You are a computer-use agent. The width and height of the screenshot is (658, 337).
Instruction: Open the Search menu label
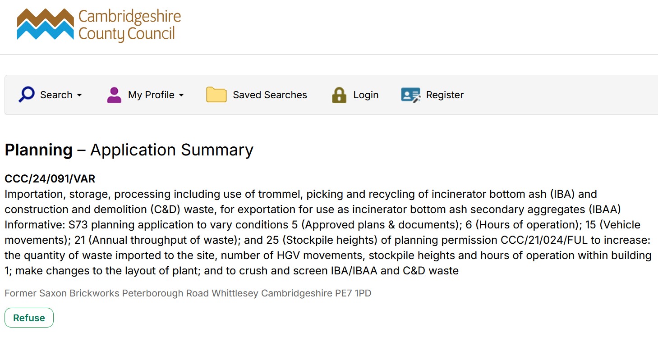tap(56, 95)
